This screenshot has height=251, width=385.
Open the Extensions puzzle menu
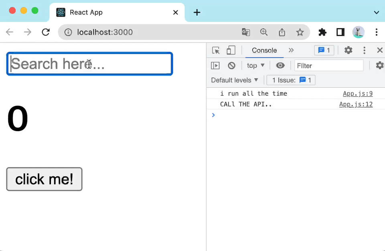coord(322,32)
